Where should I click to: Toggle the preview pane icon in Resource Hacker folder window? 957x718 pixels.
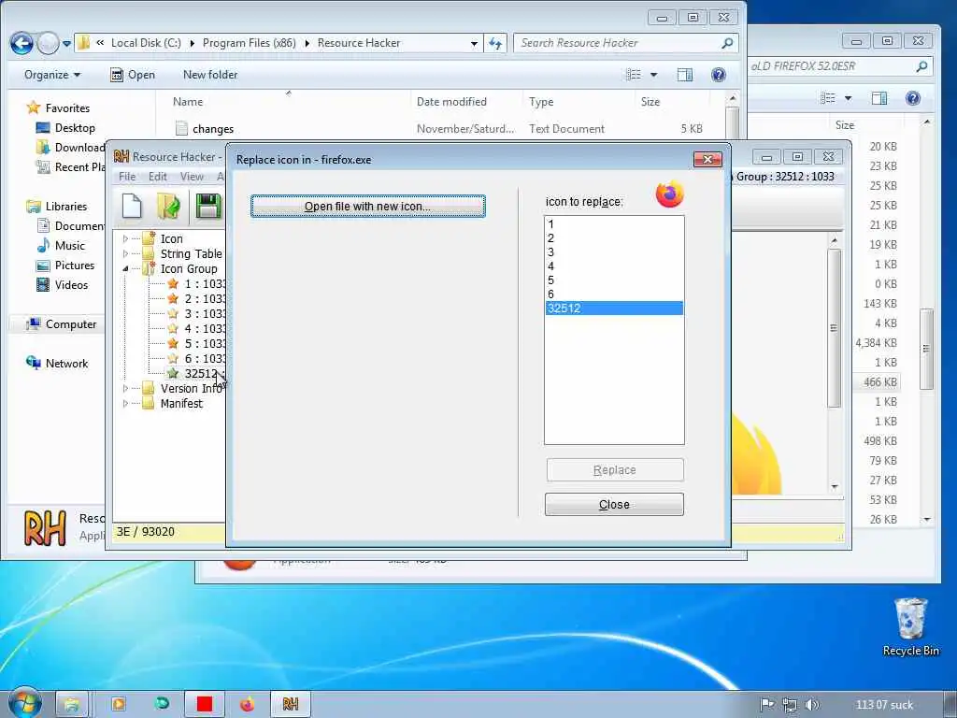[x=685, y=75]
